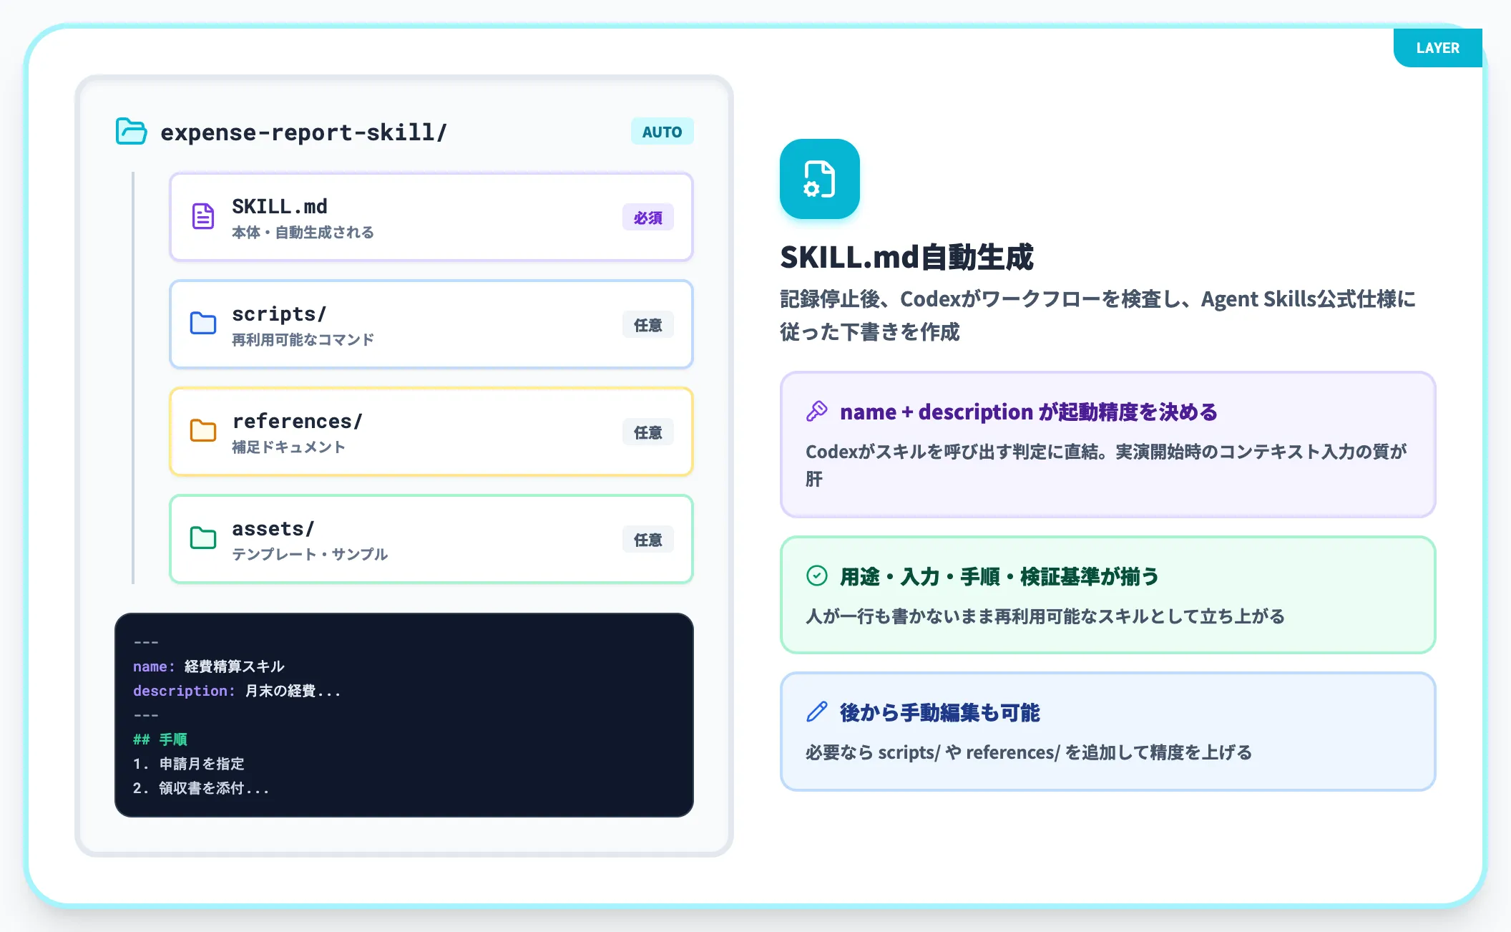
Task: Click the wrench icon beside name + description
Action: [817, 412]
